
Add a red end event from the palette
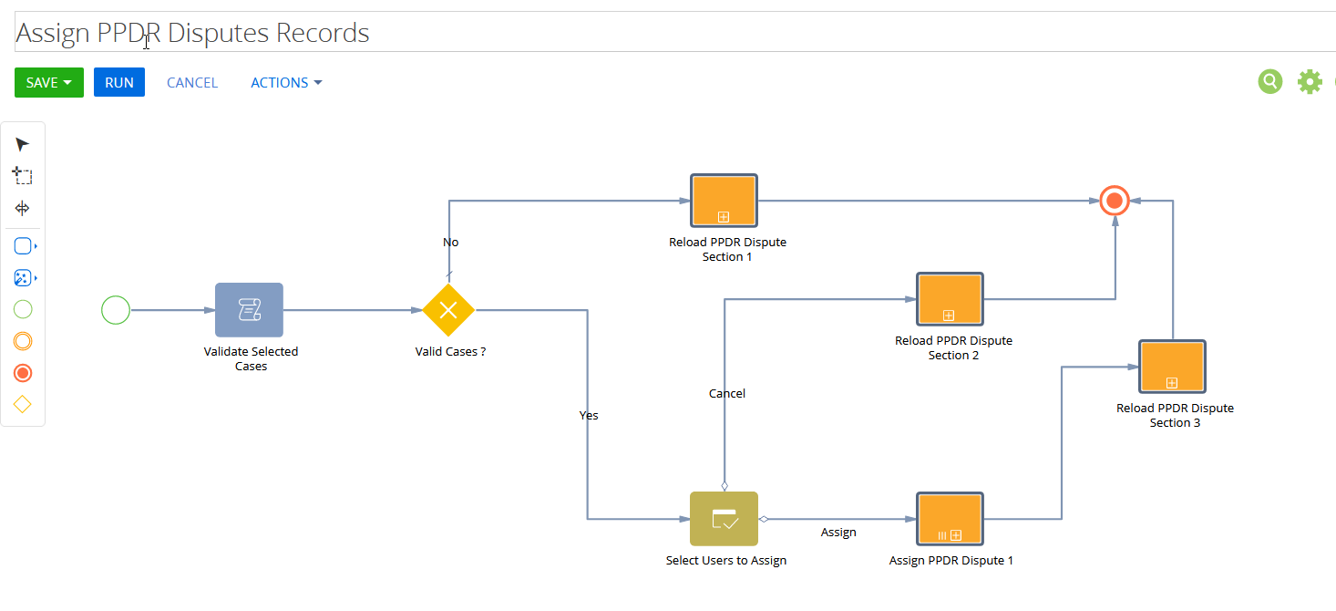(x=23, y=373)
